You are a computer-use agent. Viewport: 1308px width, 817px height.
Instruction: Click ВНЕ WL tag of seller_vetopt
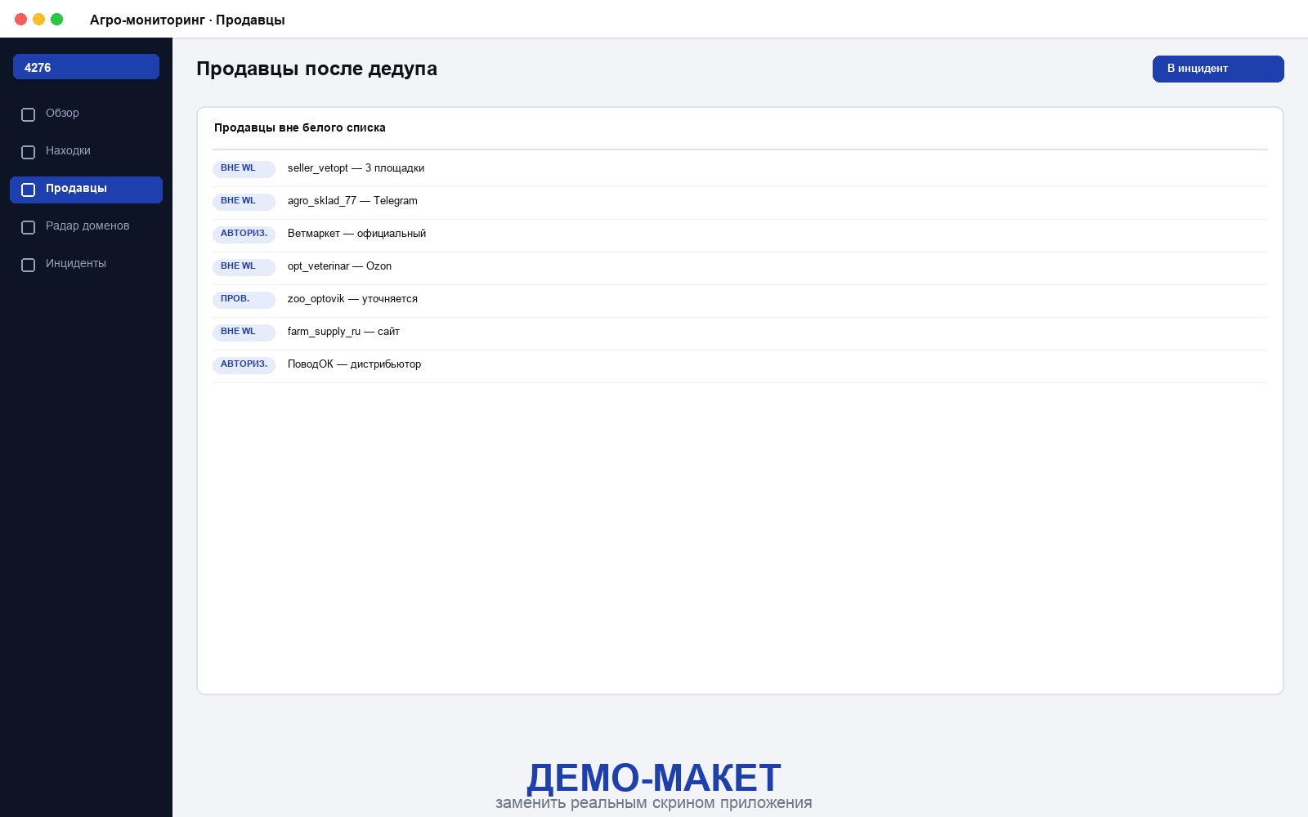coord(244,169)
